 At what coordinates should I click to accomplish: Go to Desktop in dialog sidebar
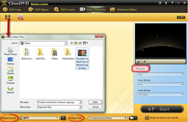point(10,61)
